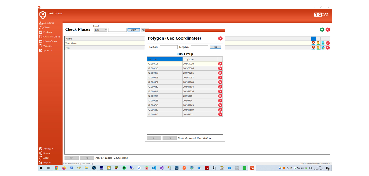Close Check Places with the red X
This screenshot has width=369, height=176.
point(328,29)
